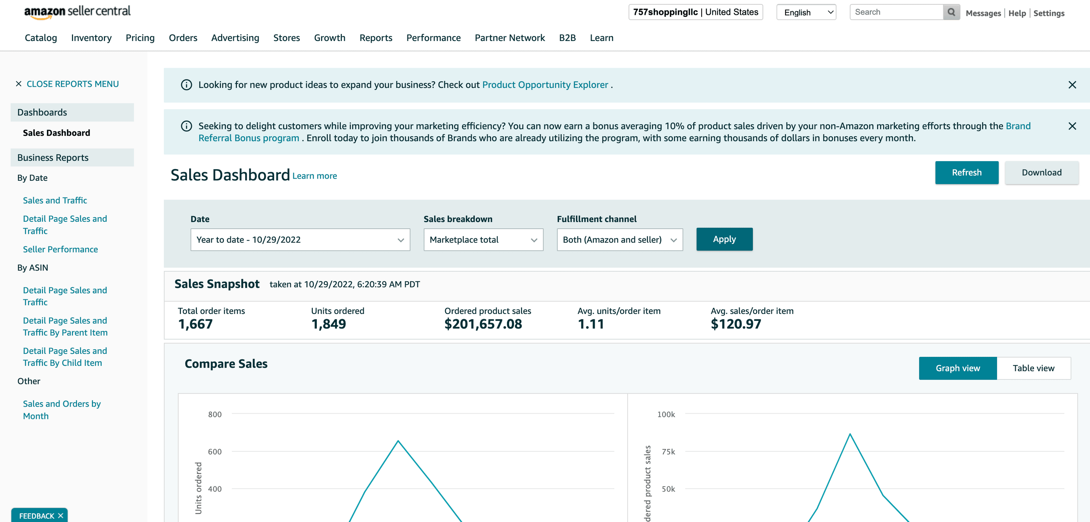Click the X beside Close Reports Menu
Image resolution: width=1090 pixels, height=522 pixels.
19,84
